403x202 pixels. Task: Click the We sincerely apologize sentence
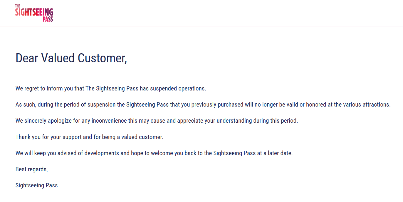click(x=157, y=121)
